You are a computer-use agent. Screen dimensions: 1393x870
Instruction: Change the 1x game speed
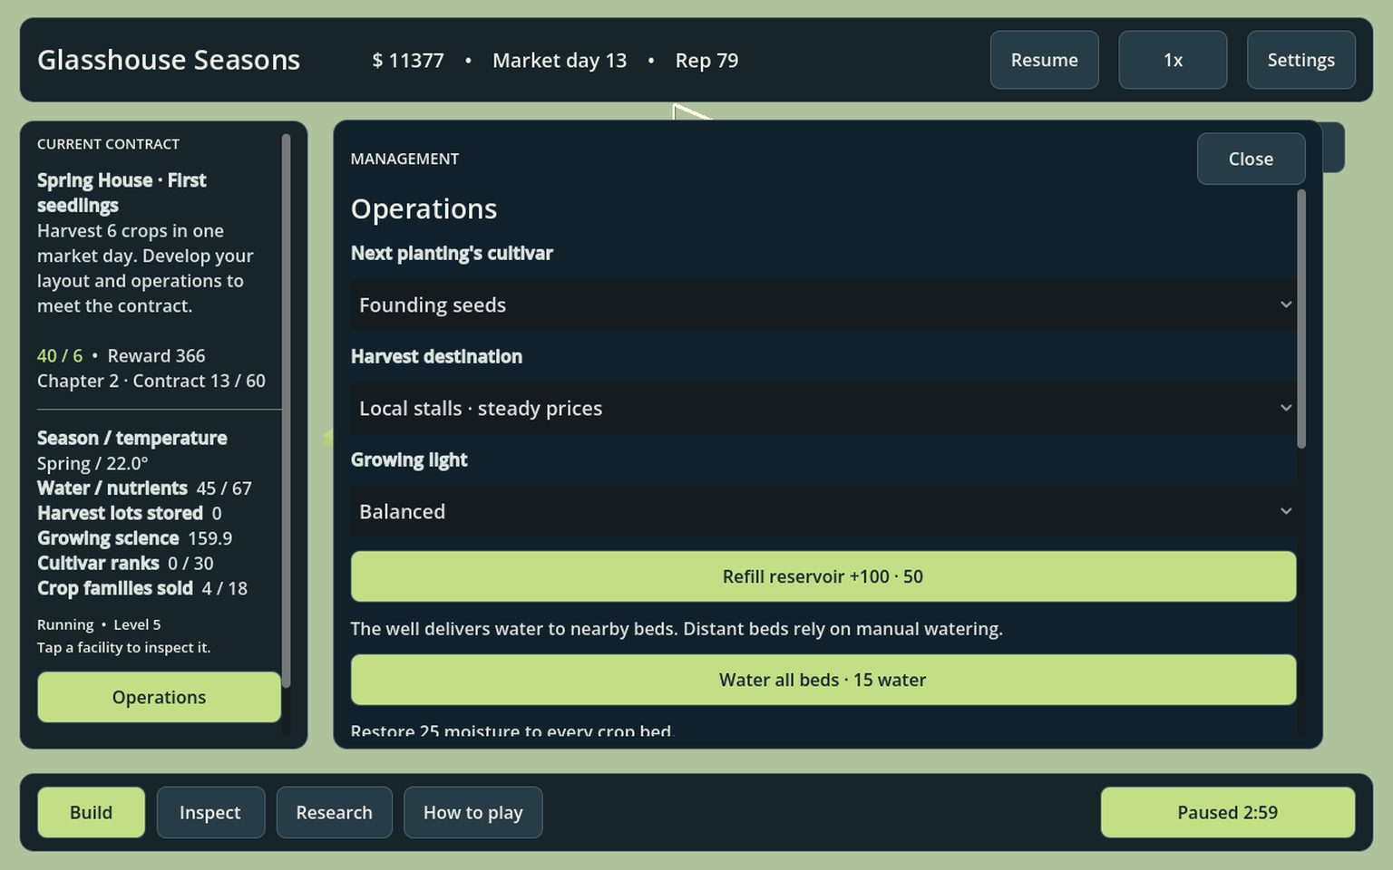(x=1173, y=60)
